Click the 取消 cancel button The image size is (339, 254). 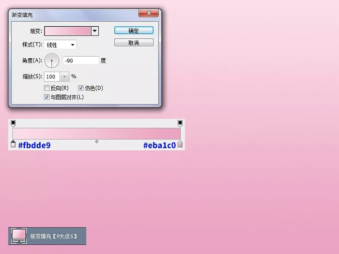point(134,43)
